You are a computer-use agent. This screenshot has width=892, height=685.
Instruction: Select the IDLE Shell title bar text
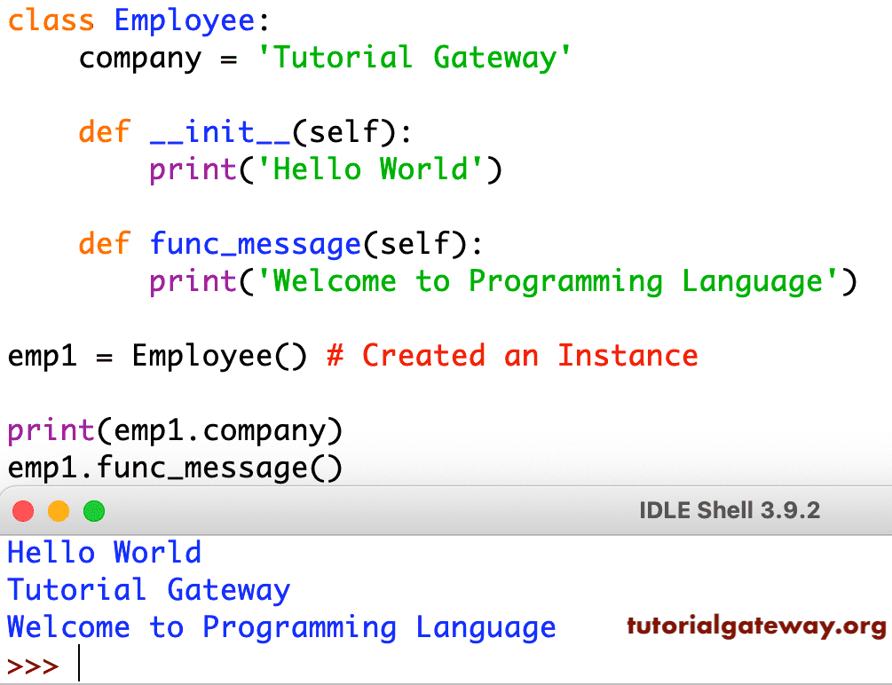click(x=728, y=511)
